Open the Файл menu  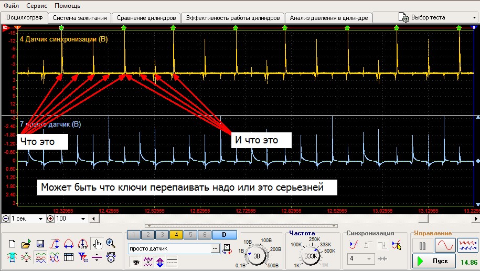(11, 6)
